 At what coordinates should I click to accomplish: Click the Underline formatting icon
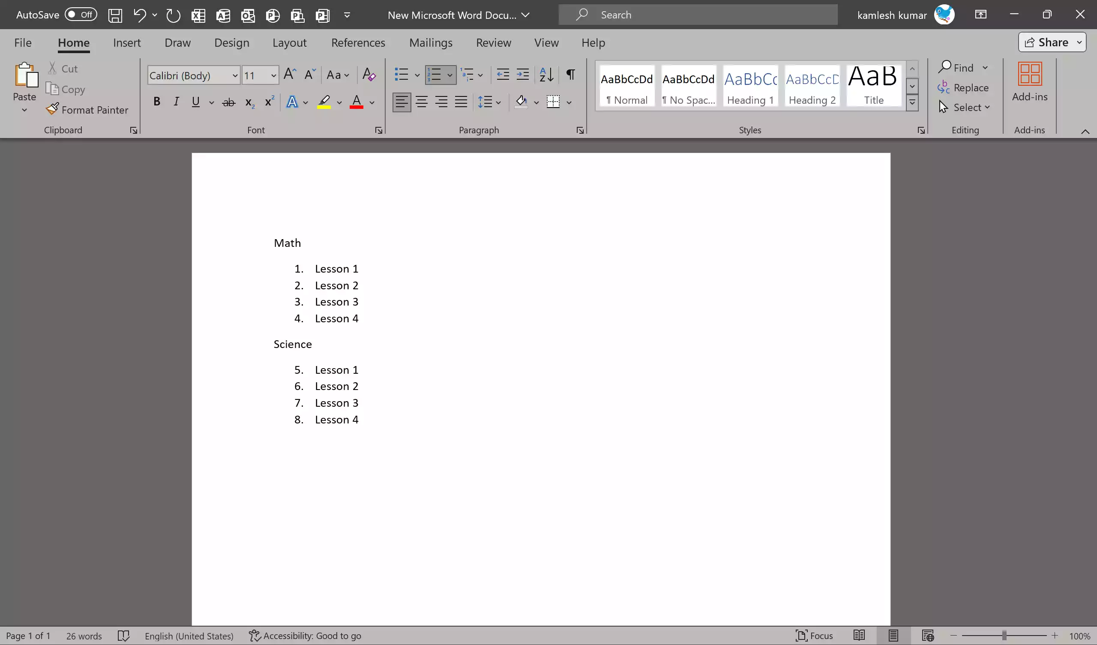(x=196, y=101)
